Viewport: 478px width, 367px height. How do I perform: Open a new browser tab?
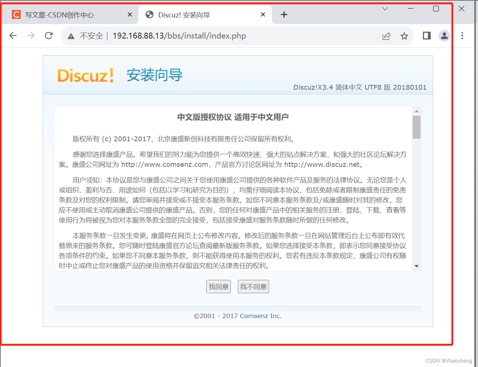pos(284,14)
